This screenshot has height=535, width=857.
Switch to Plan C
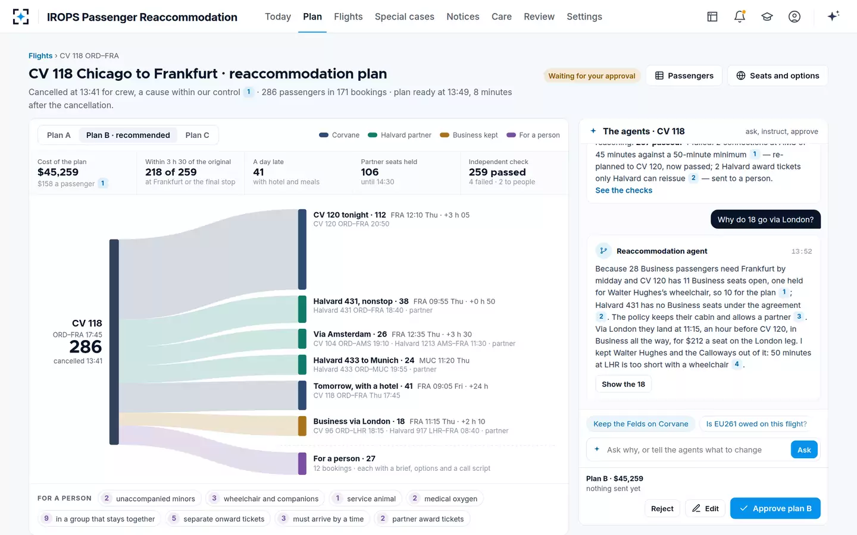[x=197, y=135]
